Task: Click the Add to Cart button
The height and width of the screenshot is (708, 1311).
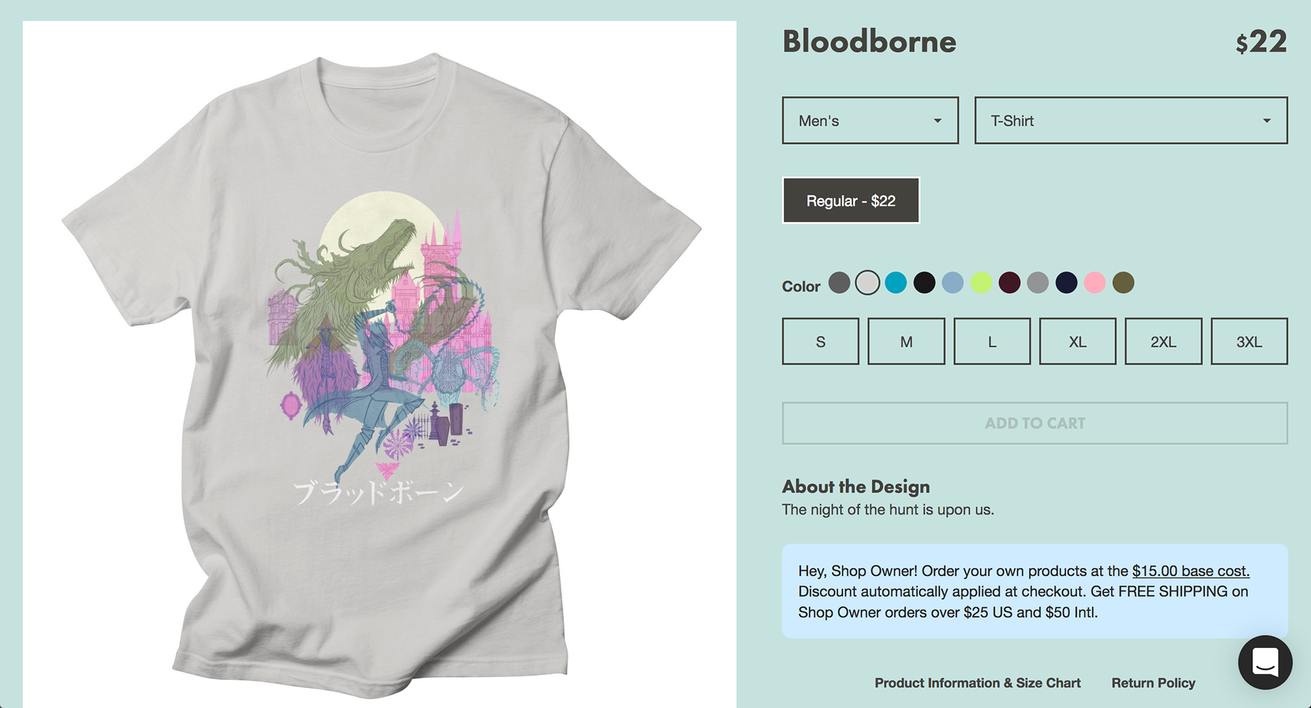Action: (1035, 423)
